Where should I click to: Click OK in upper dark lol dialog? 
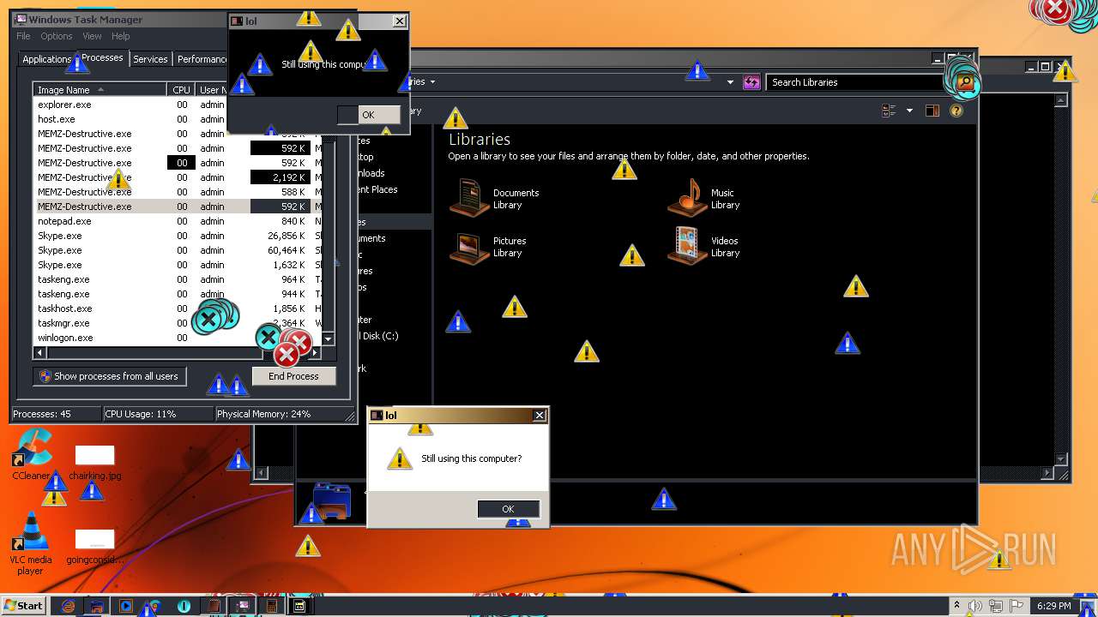[368, 115]
